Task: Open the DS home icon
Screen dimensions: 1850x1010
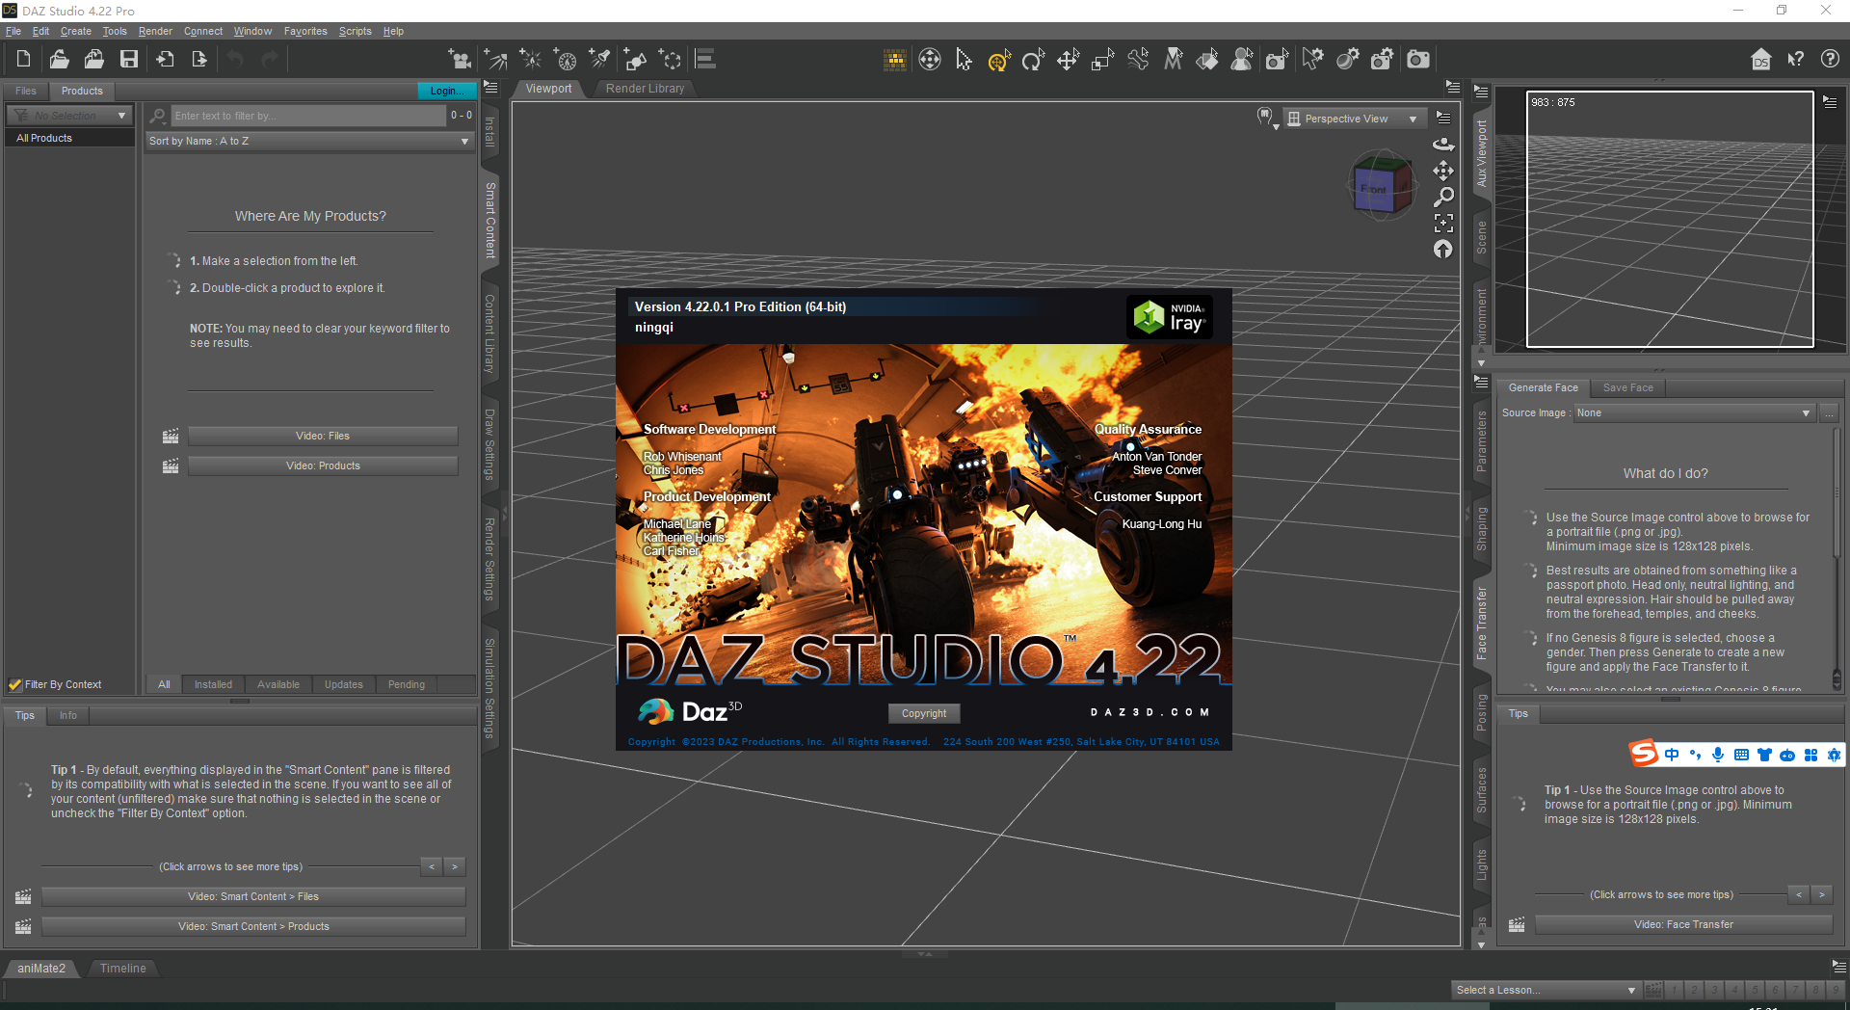Action: tap(1760, 59)
